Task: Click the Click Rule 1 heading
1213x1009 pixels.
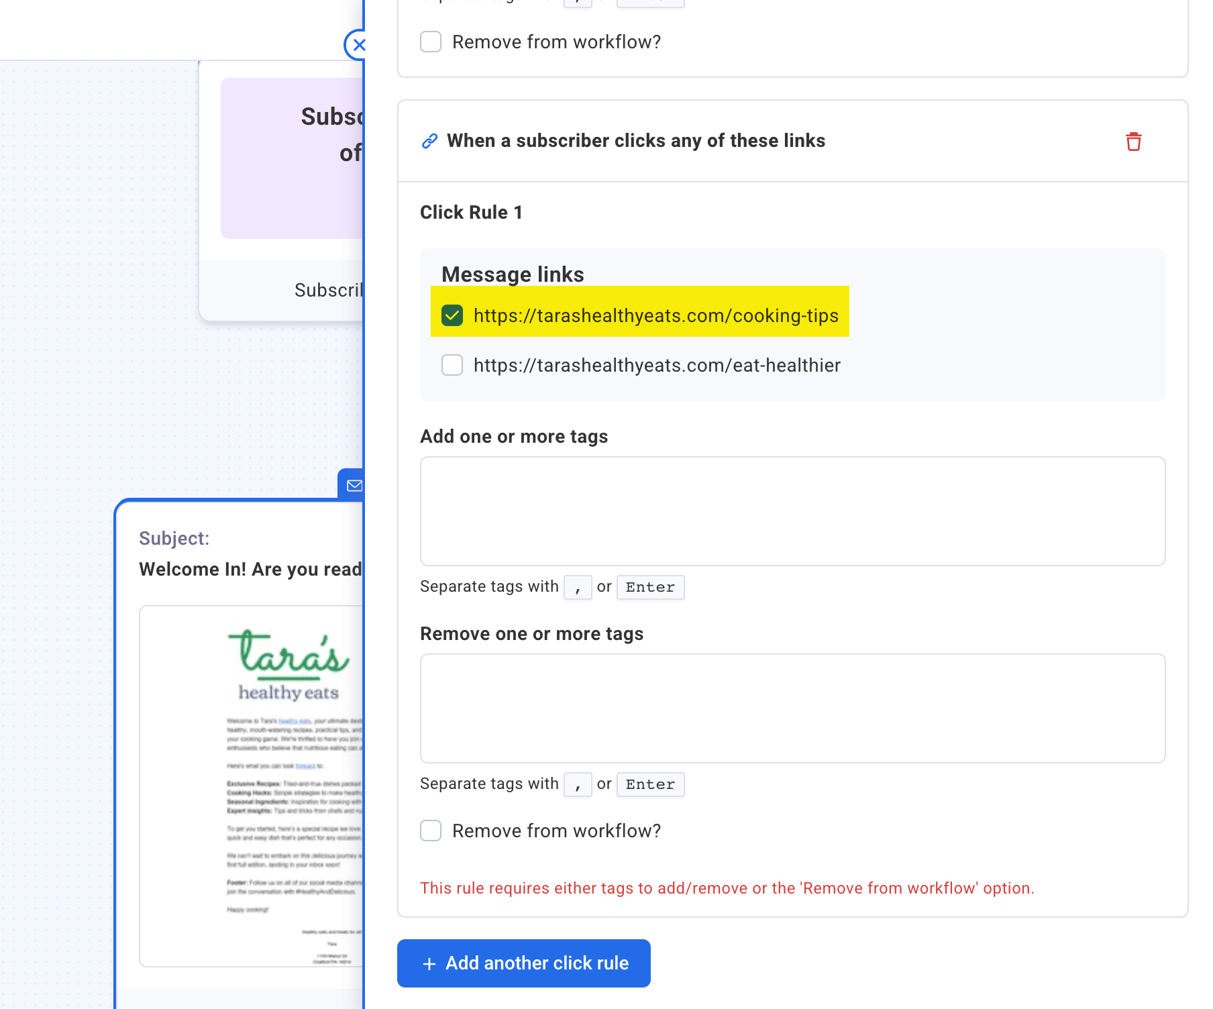Action: (x=471, y=212)
